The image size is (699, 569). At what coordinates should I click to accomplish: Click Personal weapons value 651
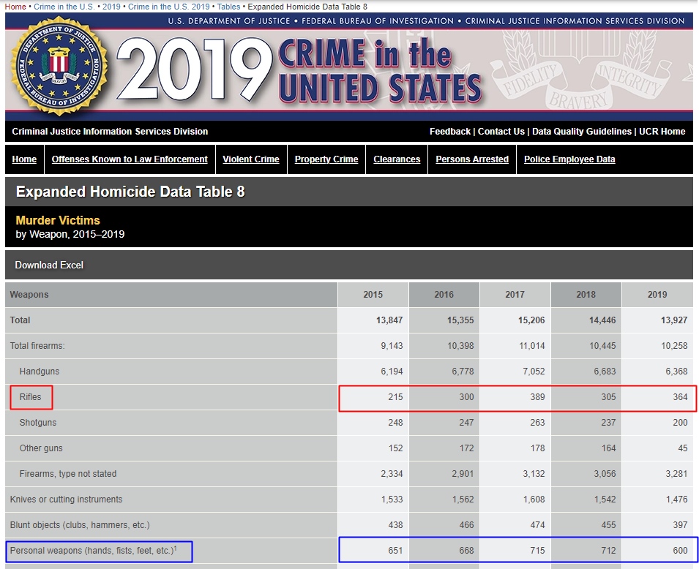click(395, 551)
